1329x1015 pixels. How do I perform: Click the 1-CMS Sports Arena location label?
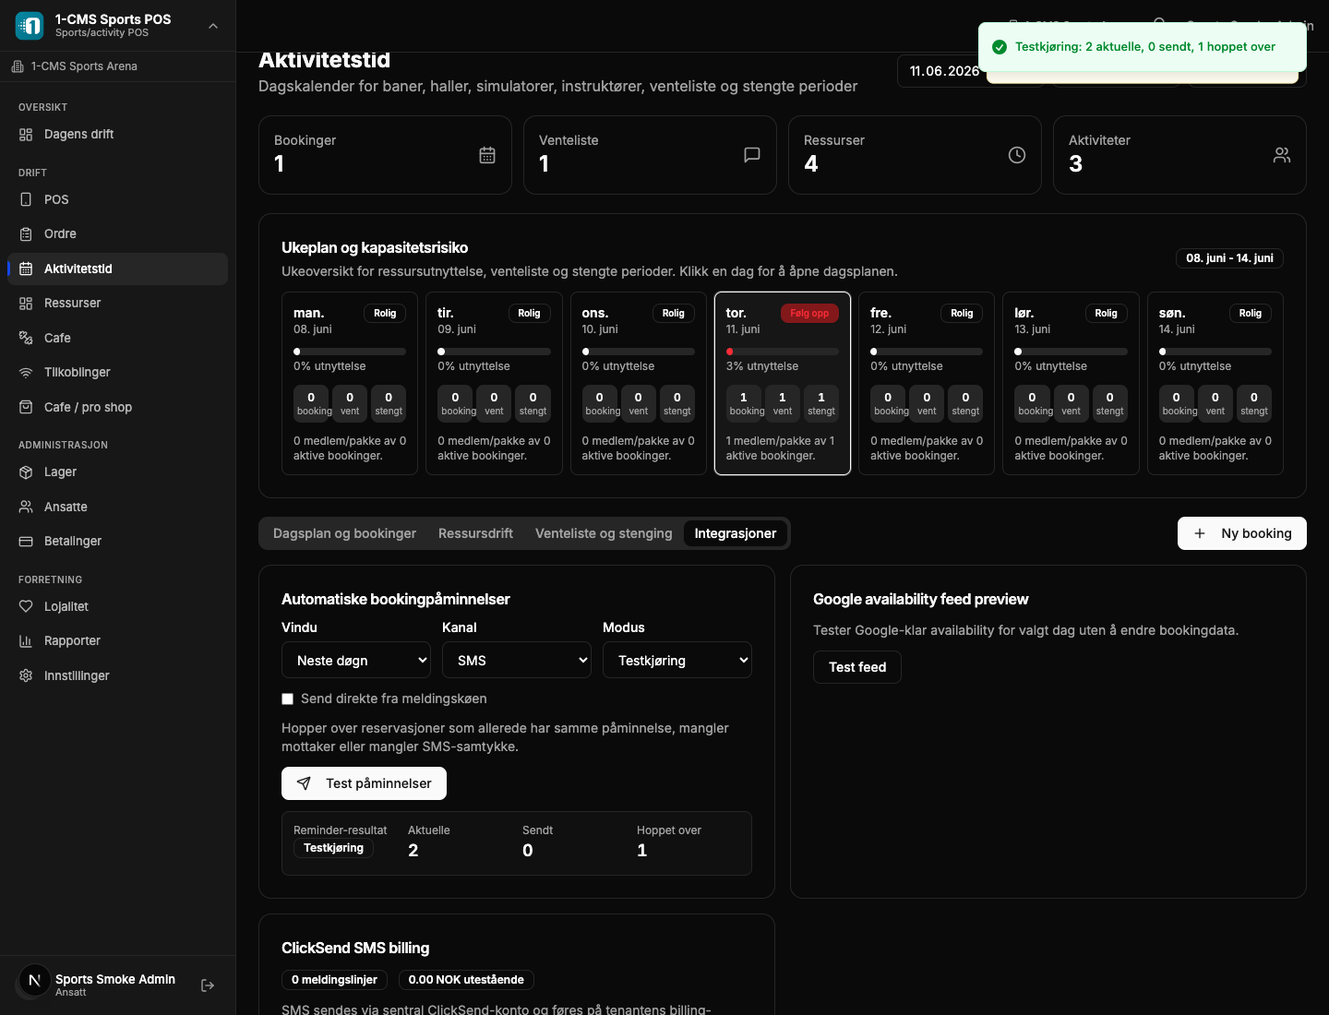pos(84,66)
